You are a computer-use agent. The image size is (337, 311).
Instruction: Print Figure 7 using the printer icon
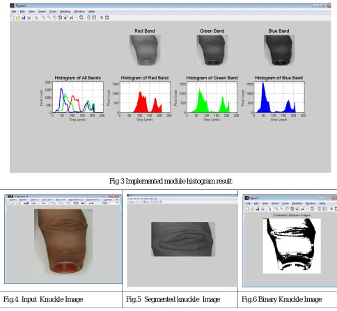click(x=262, y=209)
